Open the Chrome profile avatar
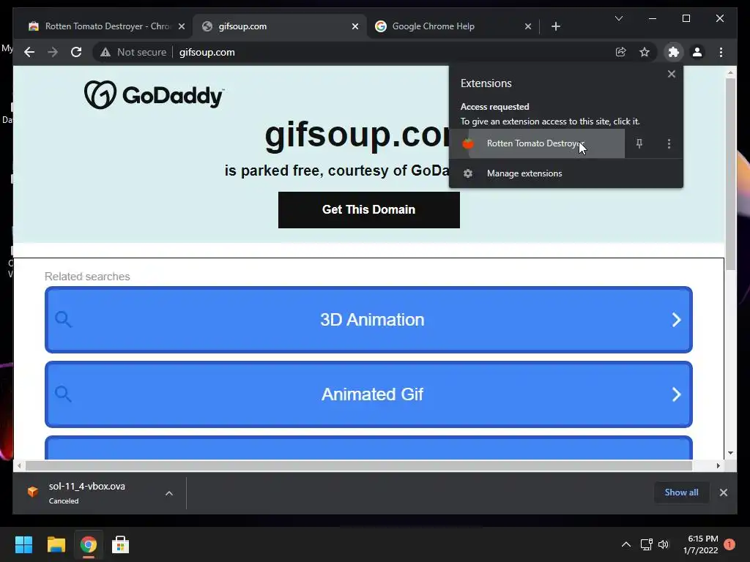750x562 pixels. pyautogui.click(x=697, y=52)
